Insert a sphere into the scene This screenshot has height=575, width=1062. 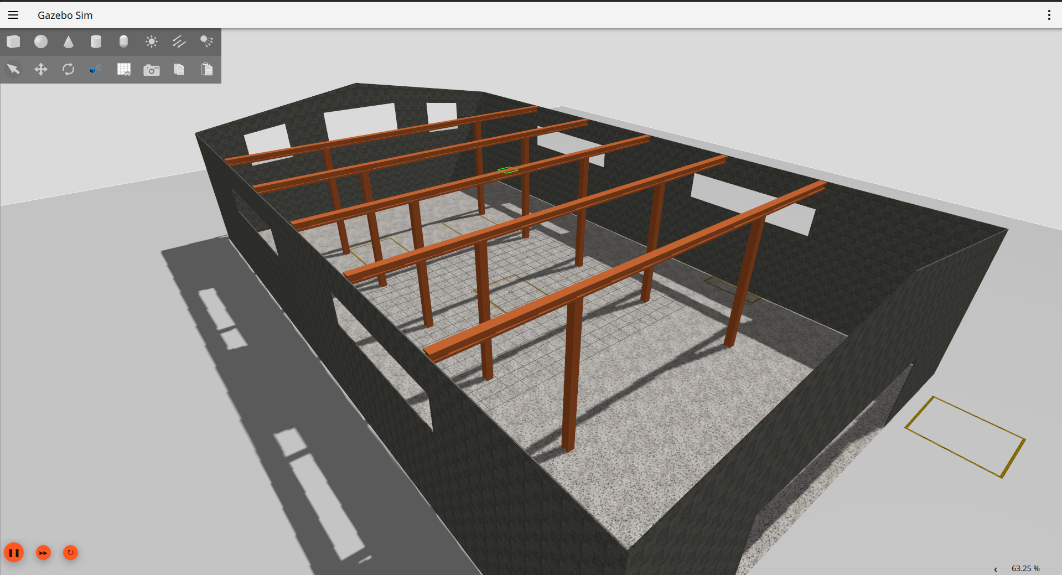coord(40,42)
